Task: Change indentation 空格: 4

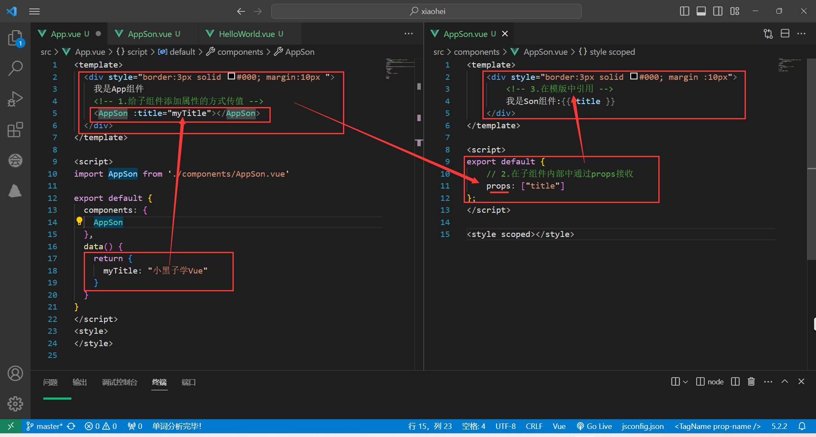Action: [473, 426]
